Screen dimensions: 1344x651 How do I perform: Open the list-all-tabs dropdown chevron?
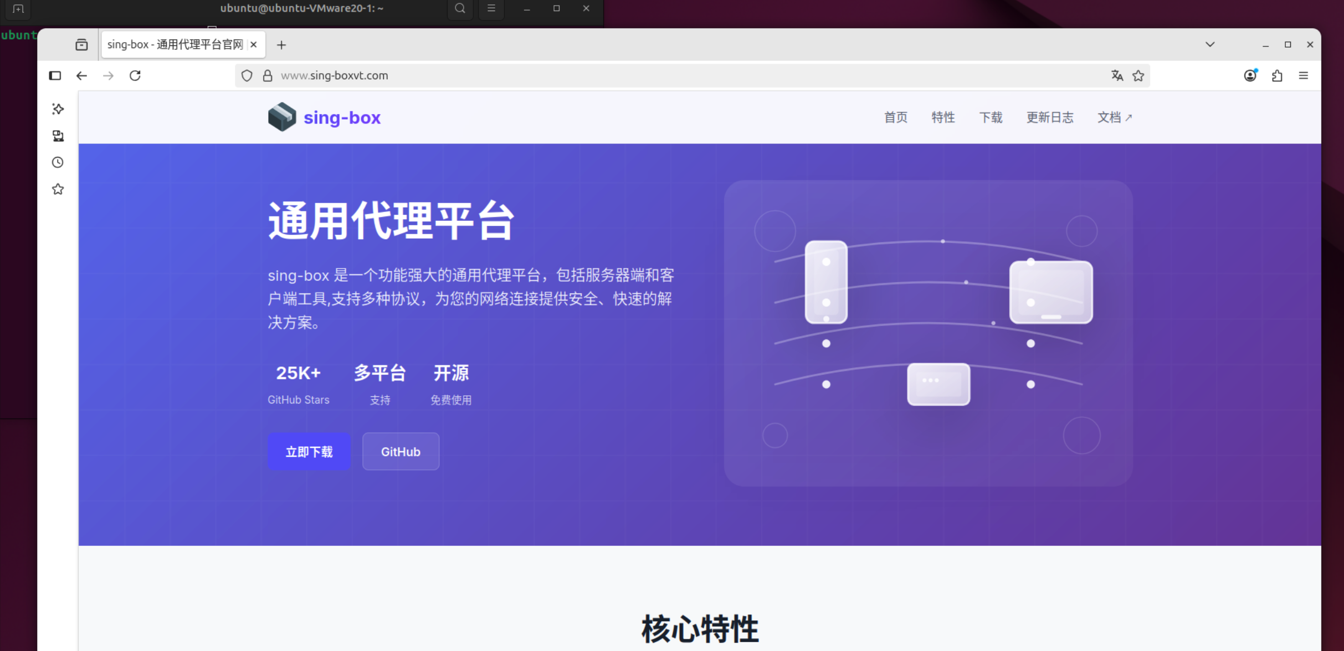[x=1209, y=44]
